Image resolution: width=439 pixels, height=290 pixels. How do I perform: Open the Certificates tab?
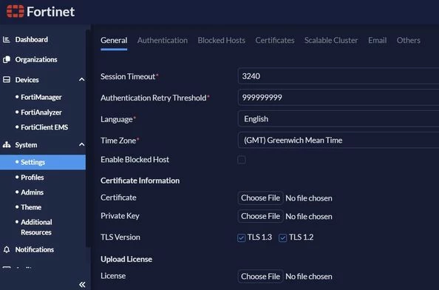[275, 41]
